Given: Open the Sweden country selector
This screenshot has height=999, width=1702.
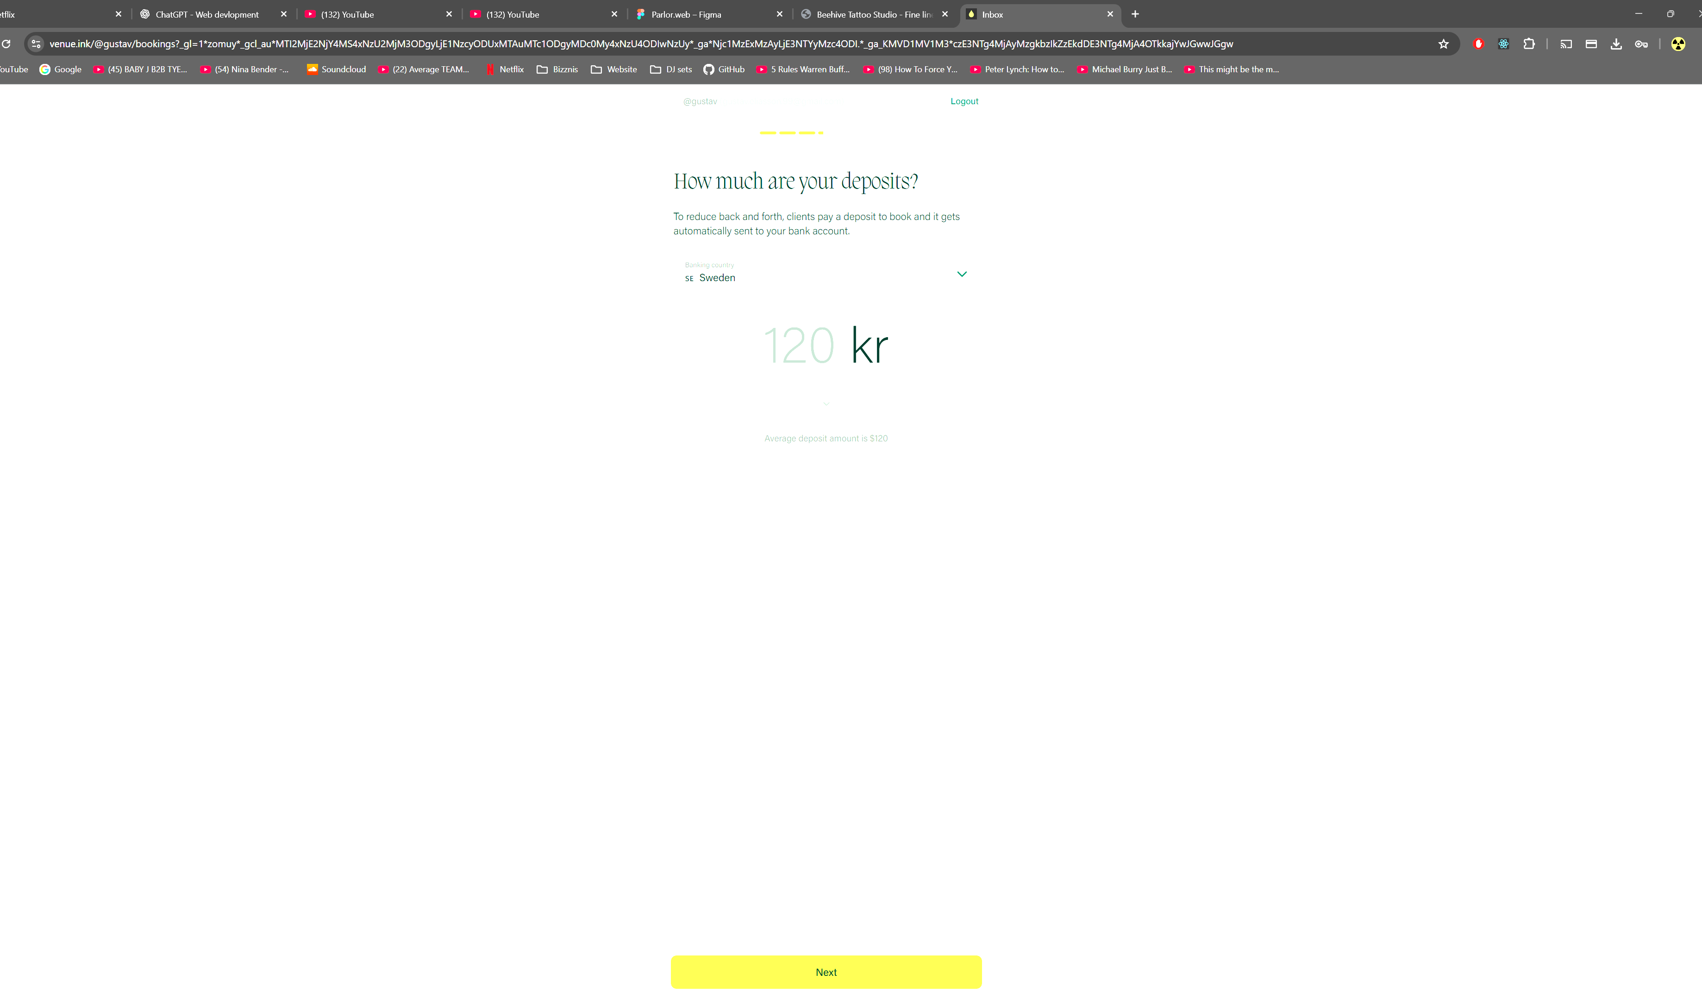Looking at the screenshot, I should (717, 277).
